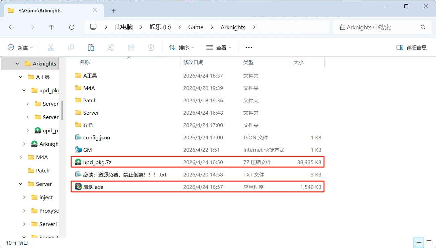Switch to large thumbnails view in status bar
This screenshot has height=248, width=436.
click(428, 243)
